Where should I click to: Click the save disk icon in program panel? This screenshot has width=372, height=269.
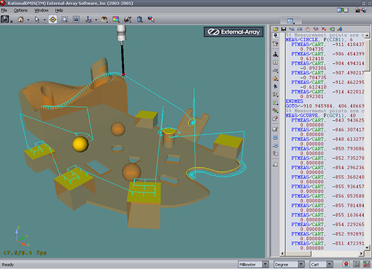pyautogui.click(x=283, y=29)
